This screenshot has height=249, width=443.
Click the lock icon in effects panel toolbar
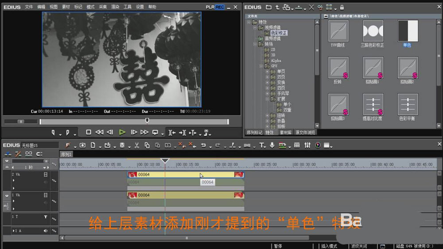[x=342, y=8]
